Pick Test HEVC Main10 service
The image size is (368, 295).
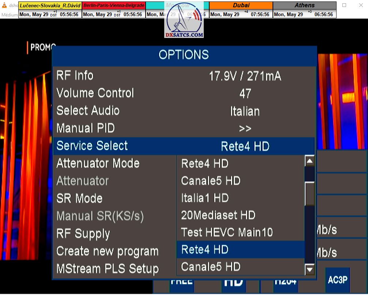pyautogui.click(x=227, y=232)
